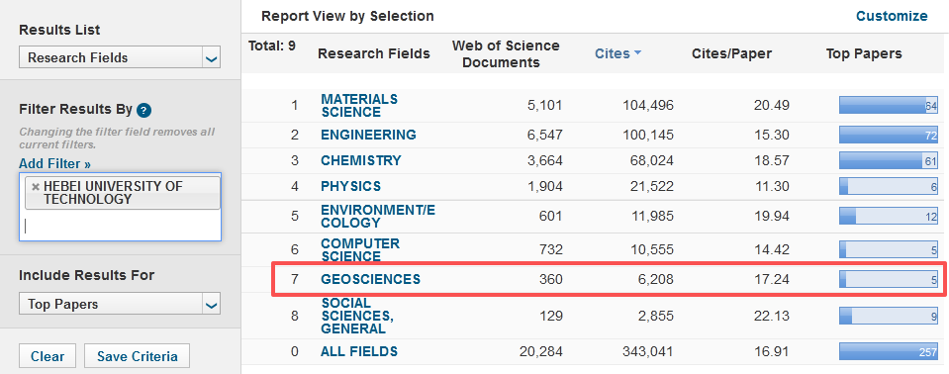949x374 pixels.
Task: Click All Fields top papers bar showing 257
Action: 889,351
